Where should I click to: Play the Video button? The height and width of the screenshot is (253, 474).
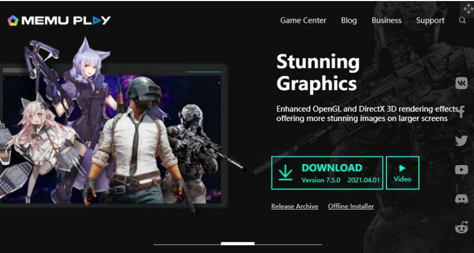pyautogui.click(x=403, y=173)
